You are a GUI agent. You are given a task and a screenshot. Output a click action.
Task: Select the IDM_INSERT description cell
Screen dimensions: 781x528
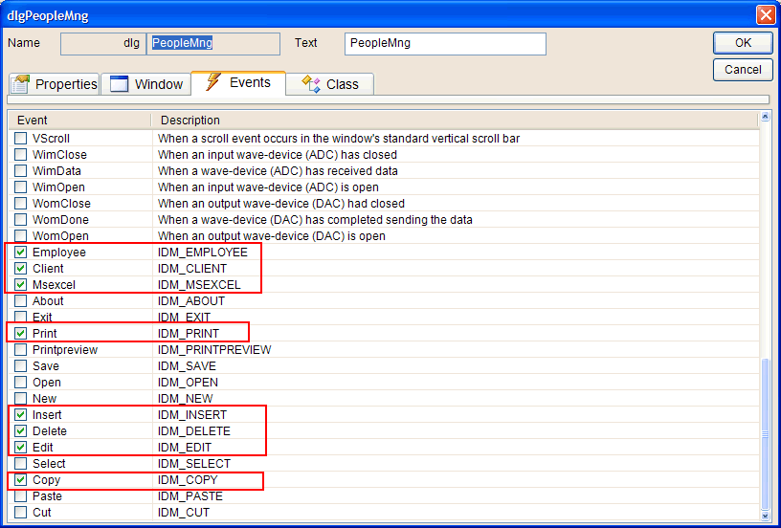click(192, 414)
